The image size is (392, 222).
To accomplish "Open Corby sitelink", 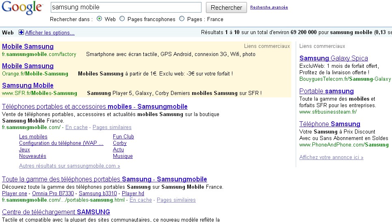I will pos(120,143).
